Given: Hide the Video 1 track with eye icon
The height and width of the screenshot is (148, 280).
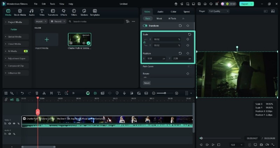Looking at the screenshot, I should tap(14, 124).
